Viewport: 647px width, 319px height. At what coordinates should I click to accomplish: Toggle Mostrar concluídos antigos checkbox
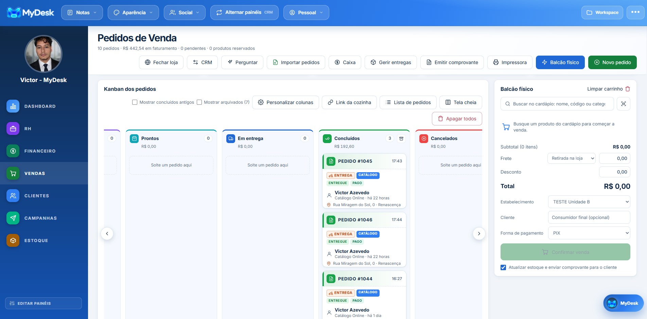tap(135, 102)
